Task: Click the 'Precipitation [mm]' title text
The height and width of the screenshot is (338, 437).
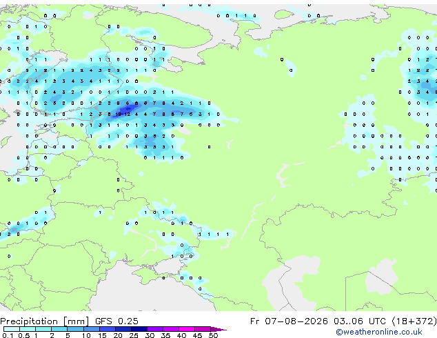Action: [45, 321]
